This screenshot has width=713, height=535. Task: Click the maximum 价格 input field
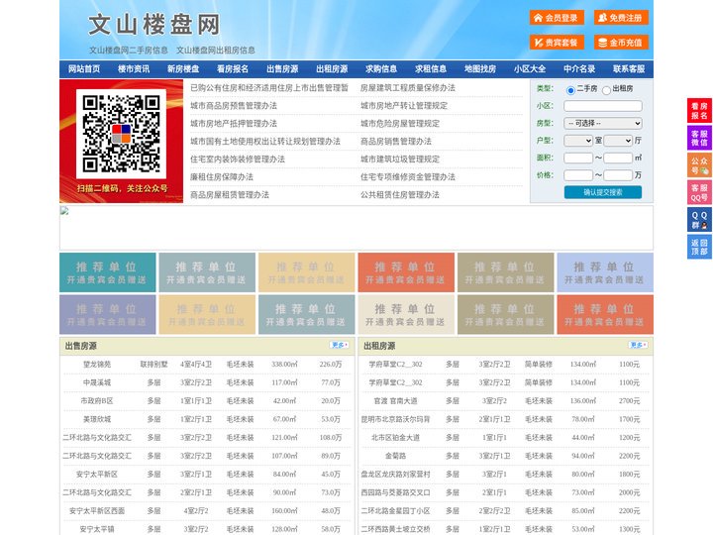tap(618, 175)
